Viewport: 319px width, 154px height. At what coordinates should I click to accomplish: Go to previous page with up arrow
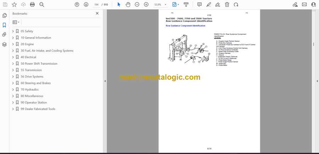77,5
